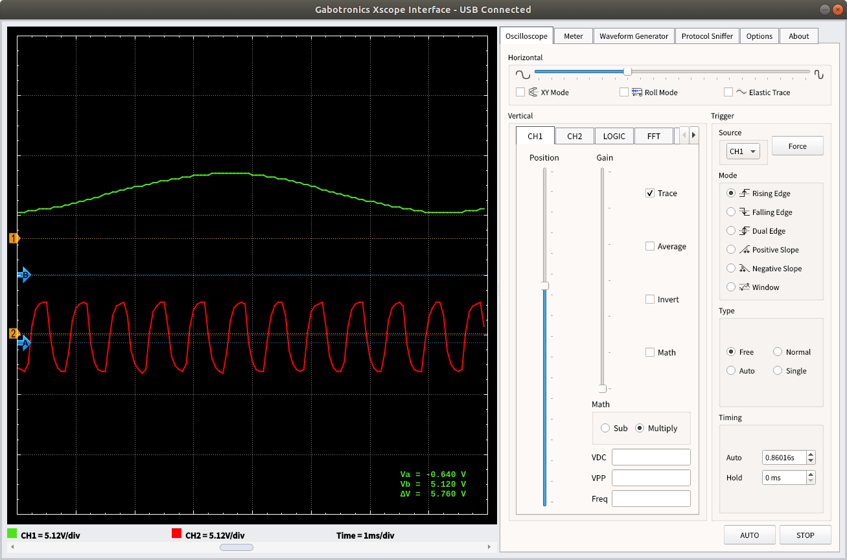
Task: Click the high-frequency sine wave icon
Action: coord(818,74)
